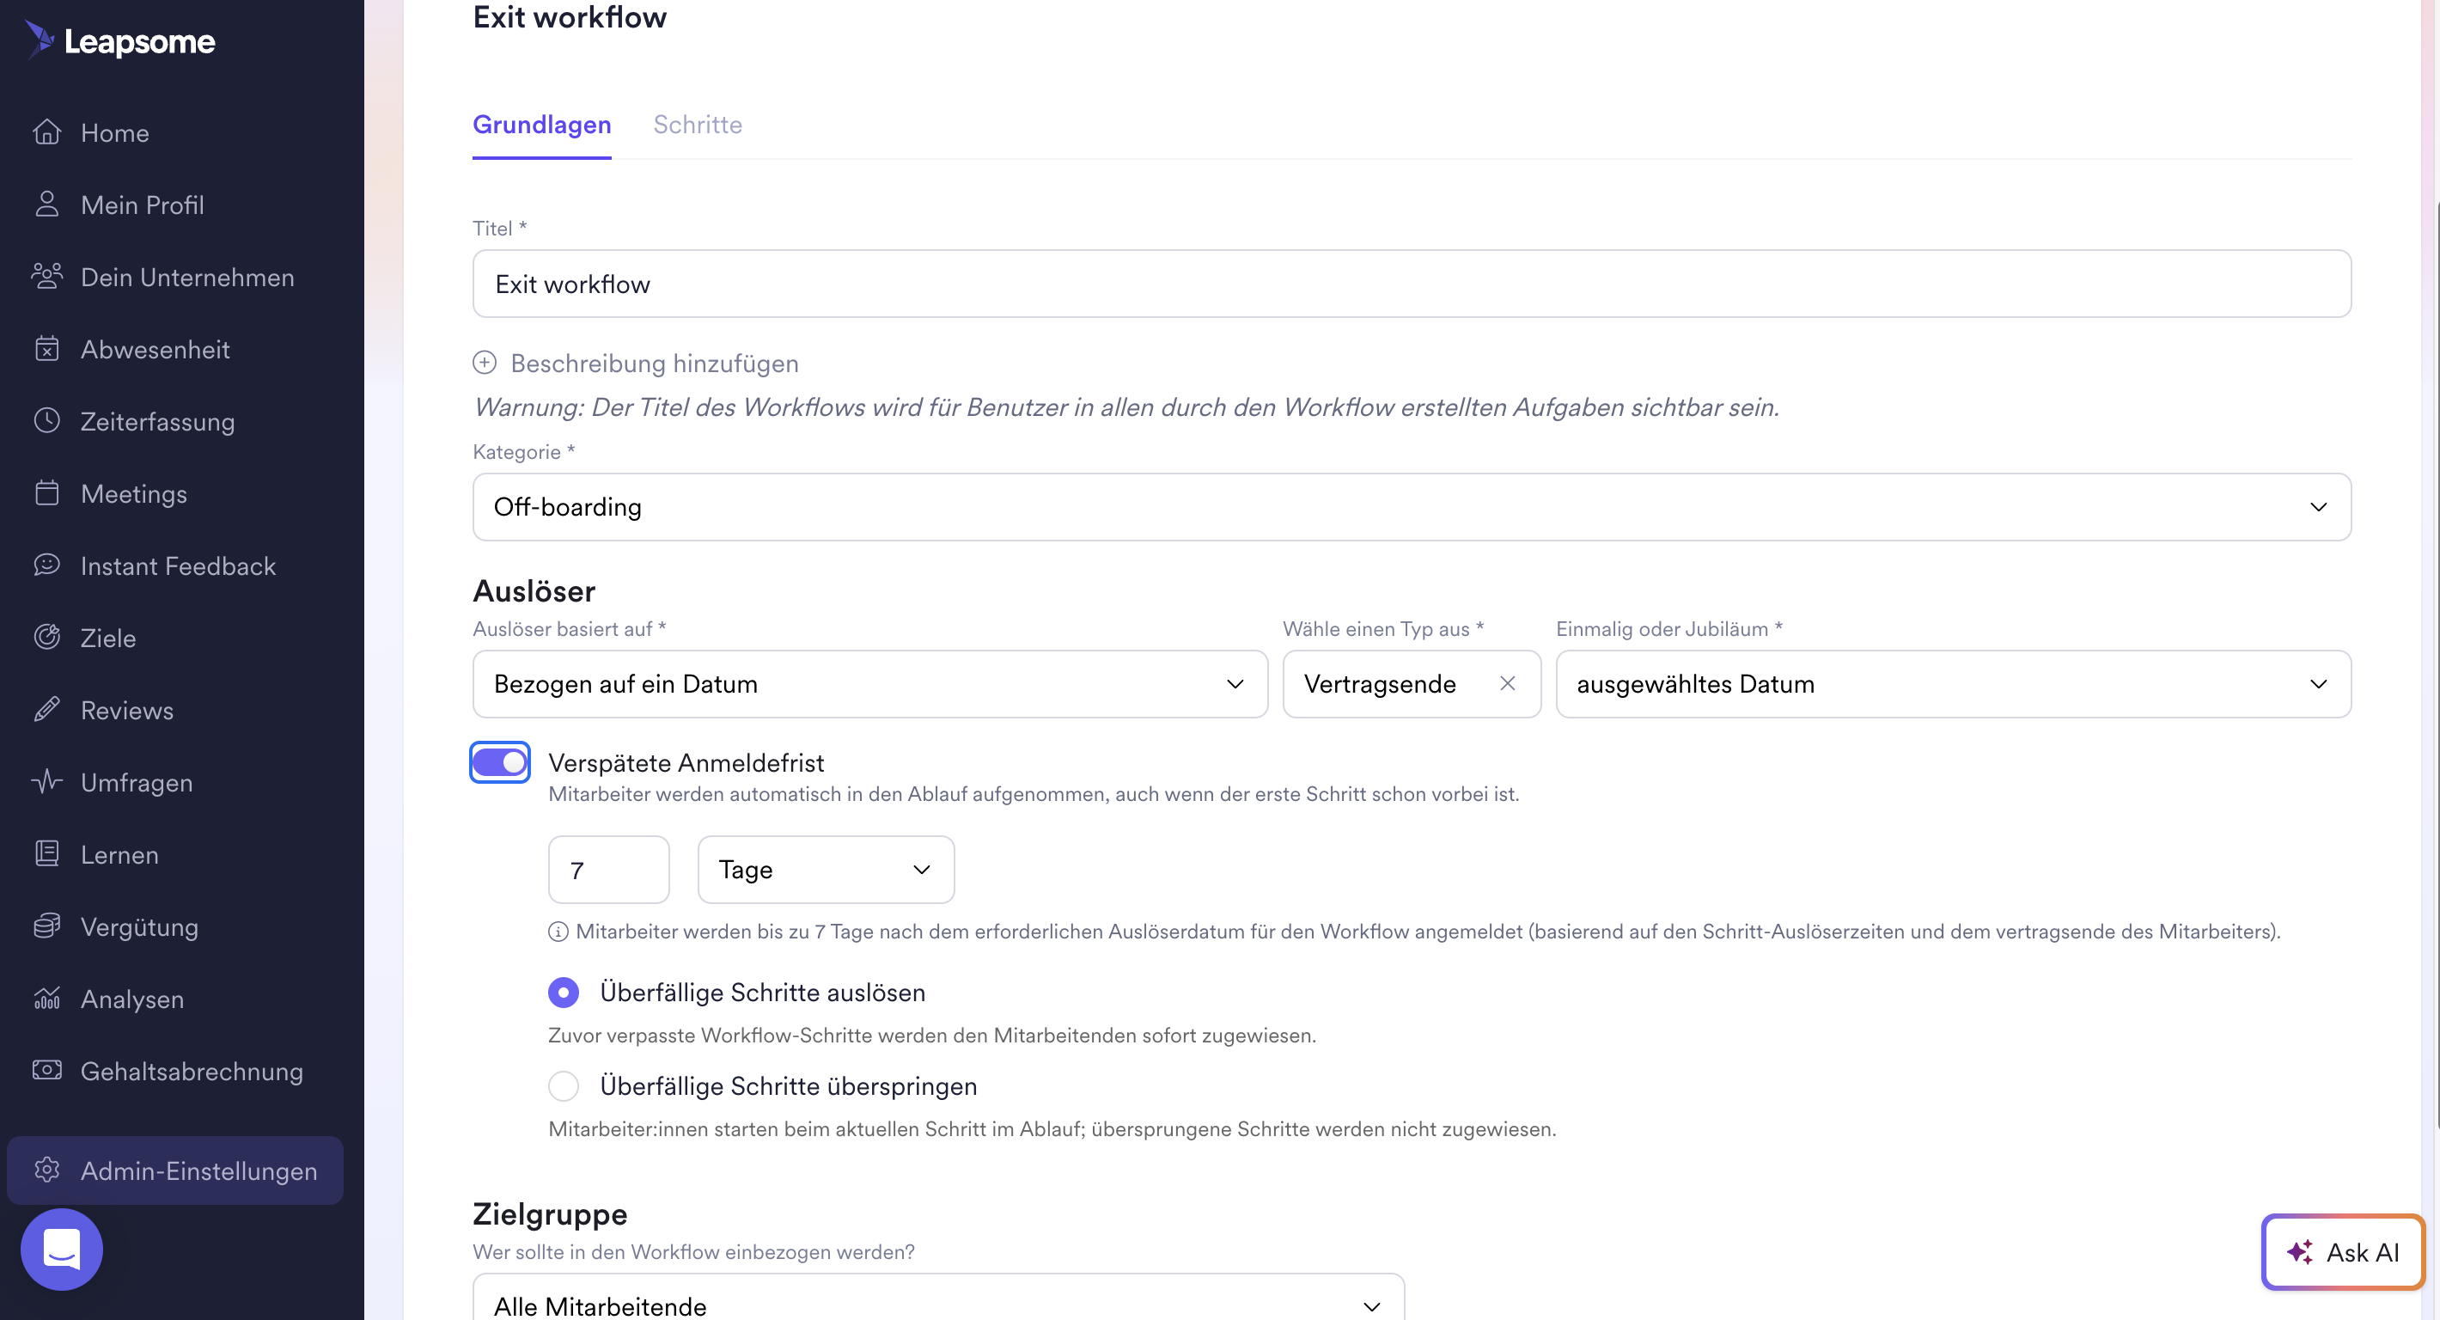Select Überfällige Schritte auslösen radio button
Image resolution: width=2440 pixels, height=1320 pixels.
coord(564,992)
